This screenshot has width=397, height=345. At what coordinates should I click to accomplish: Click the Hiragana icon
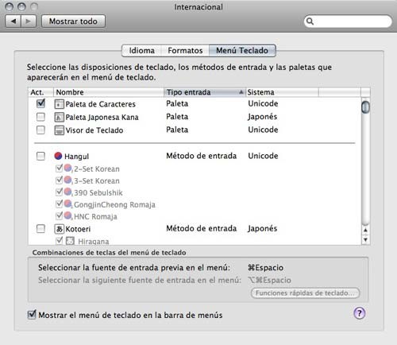[70, 241]
